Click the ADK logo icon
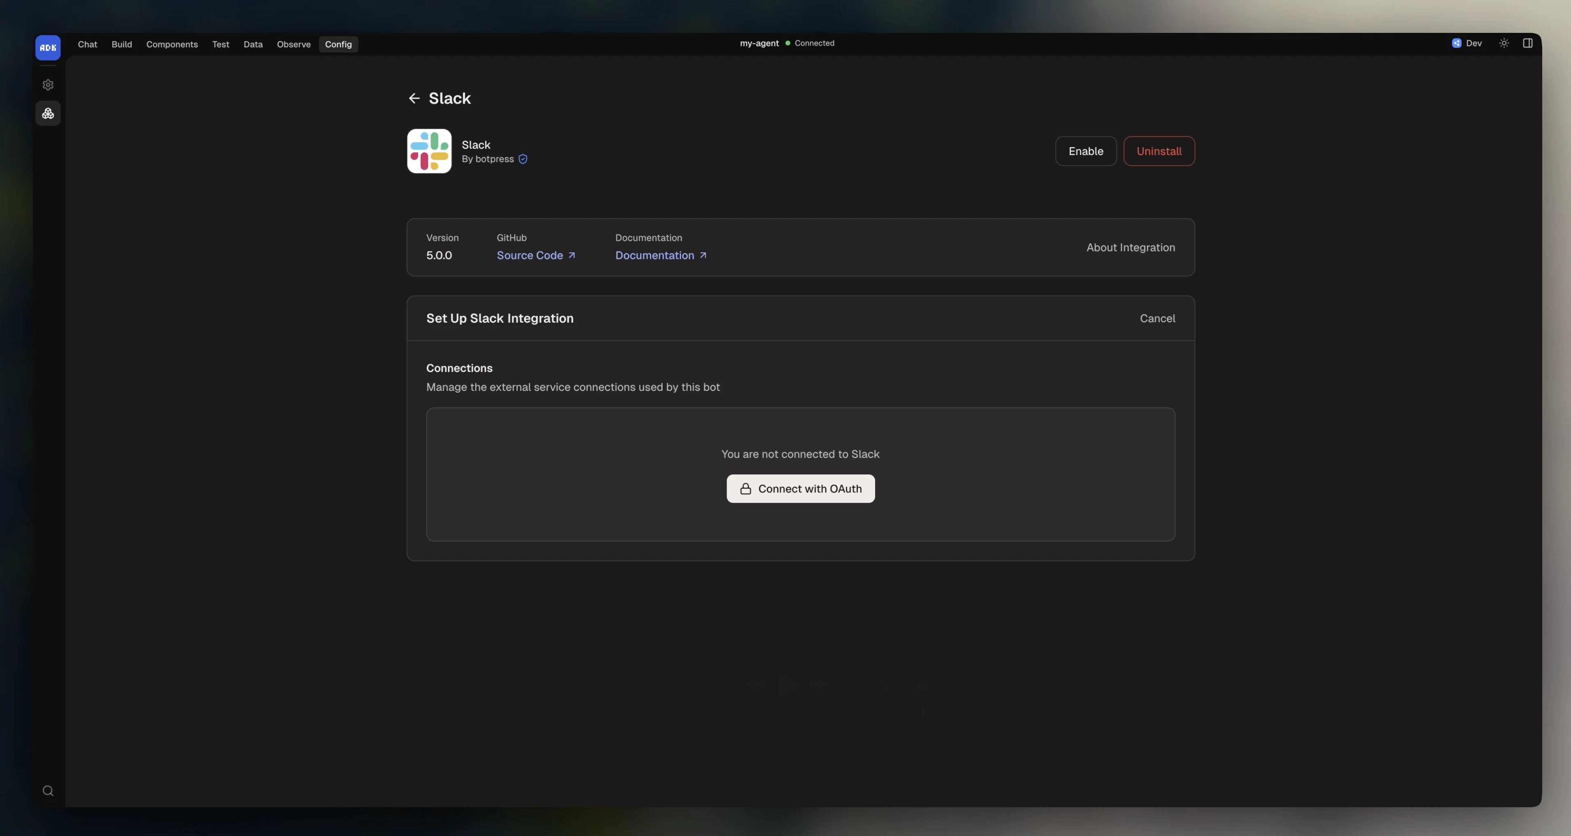Screen dimensions: 1571x836 tap(48, 48)
